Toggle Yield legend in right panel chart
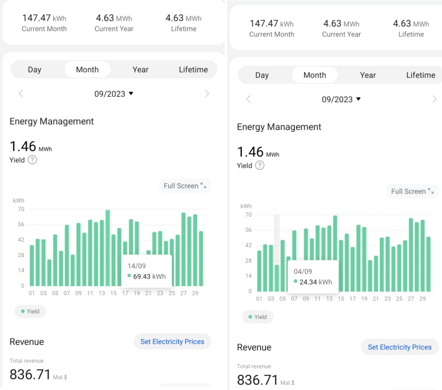Image resolution: width=442 pixels, height=390 pixels. pyautogui.click(x=257, y=317)
